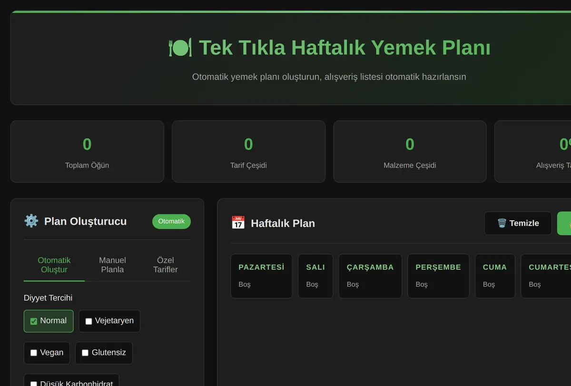Click the partially visible green button beside Temizle

pos(564,223)
